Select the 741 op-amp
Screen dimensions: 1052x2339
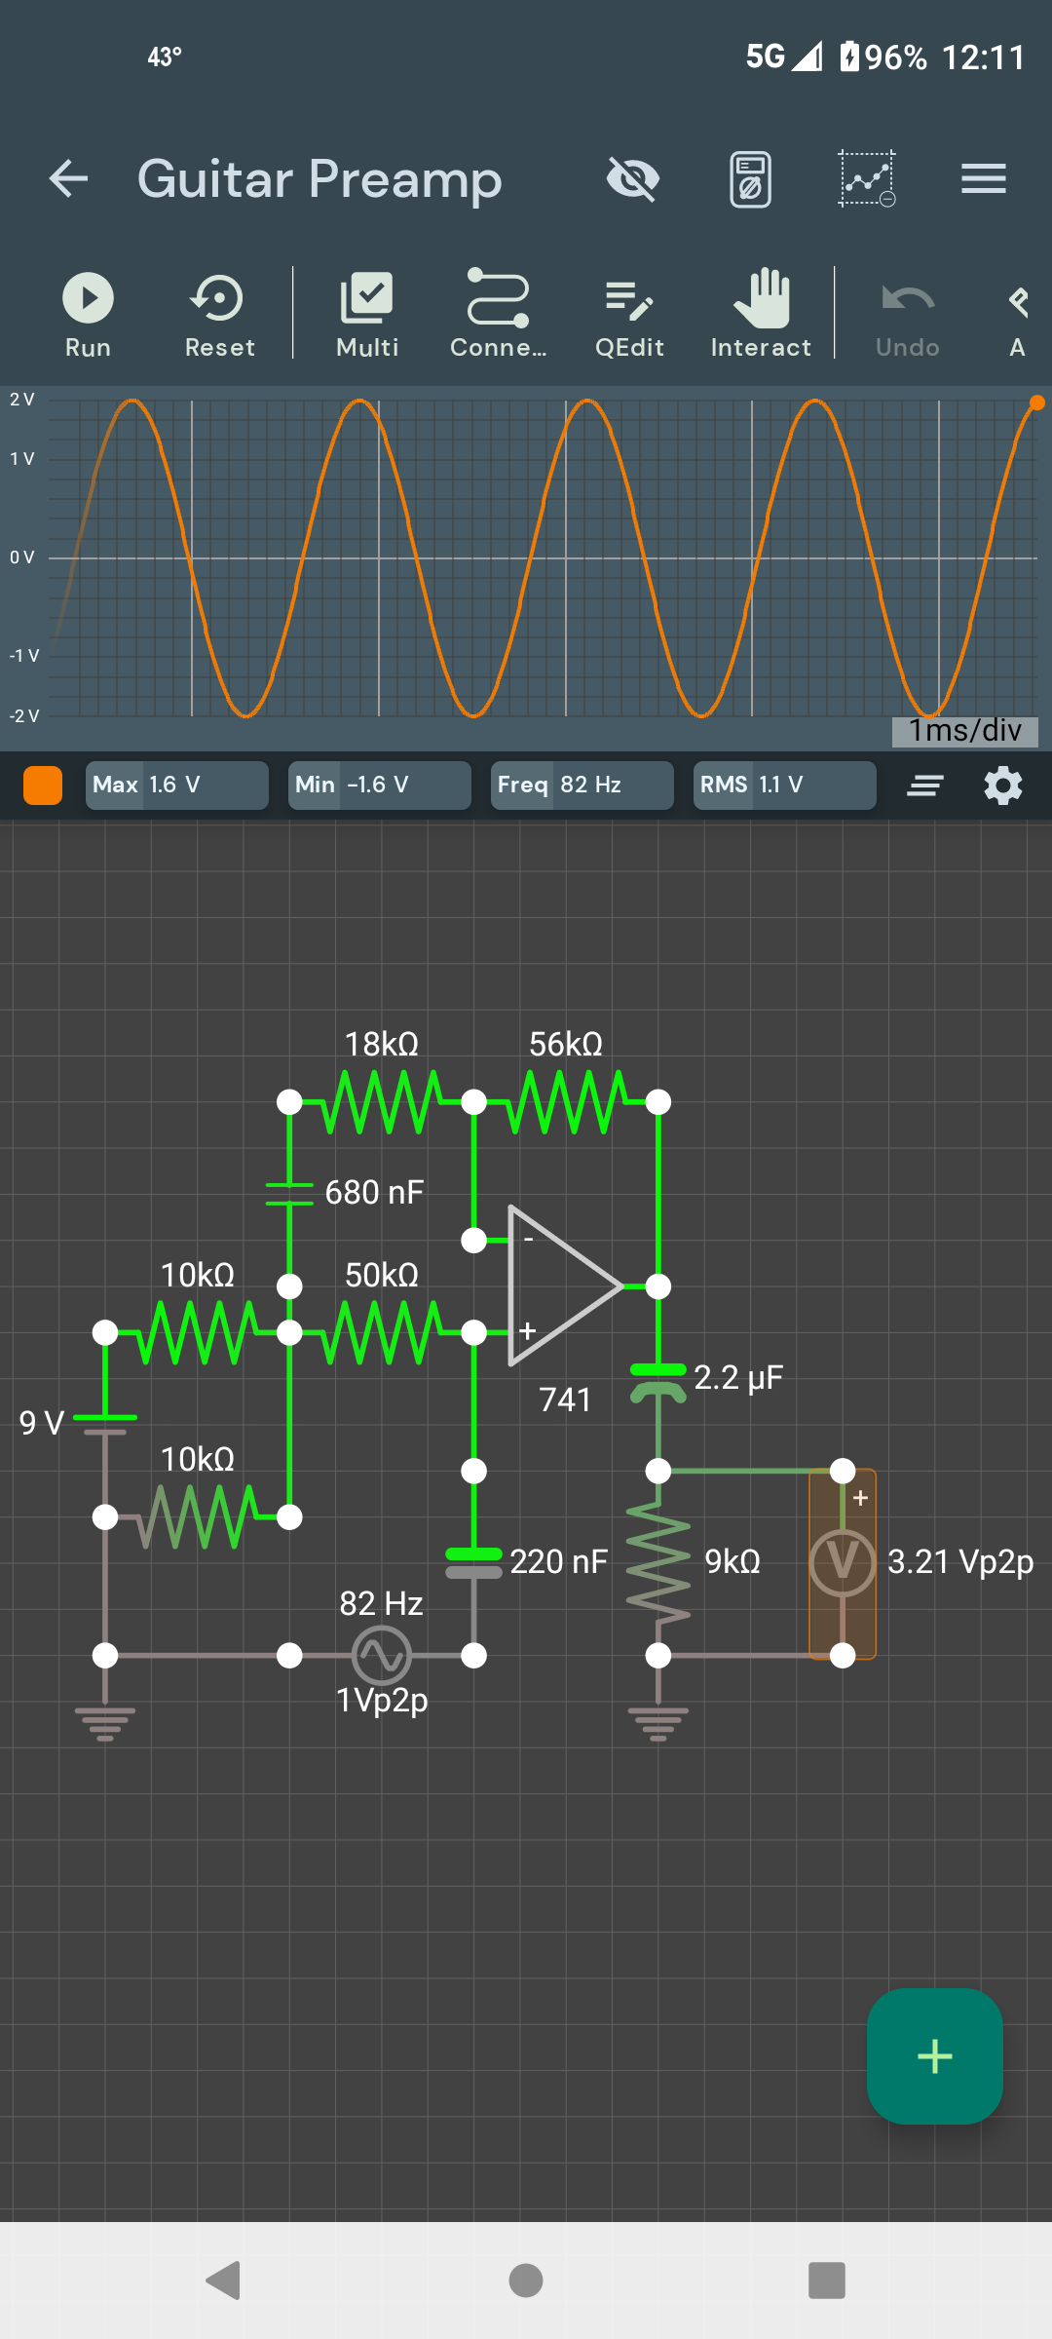[565, 1286]
